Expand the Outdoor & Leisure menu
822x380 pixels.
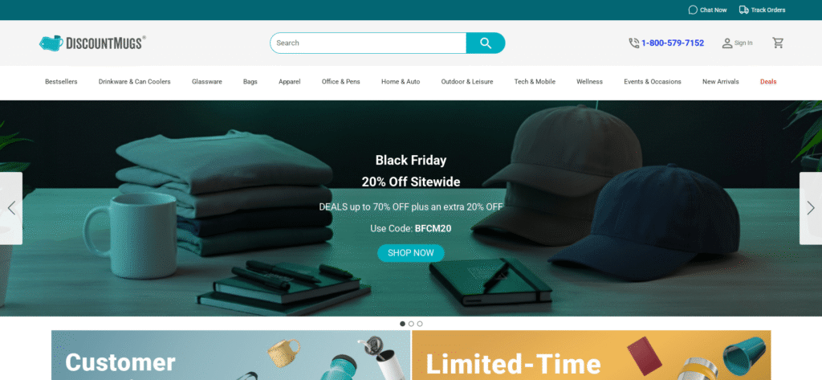click(466, 82)
